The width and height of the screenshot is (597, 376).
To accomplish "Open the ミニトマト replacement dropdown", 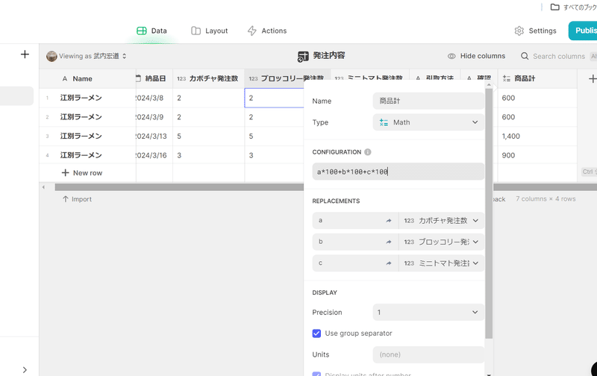I will pos(441,263).
